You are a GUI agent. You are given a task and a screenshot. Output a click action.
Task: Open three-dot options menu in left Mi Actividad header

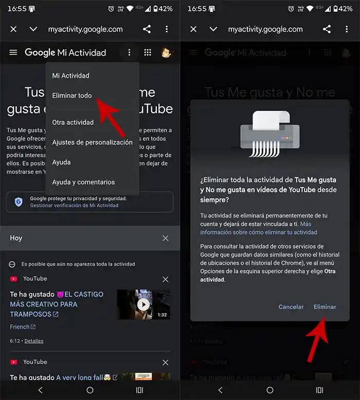130,52
